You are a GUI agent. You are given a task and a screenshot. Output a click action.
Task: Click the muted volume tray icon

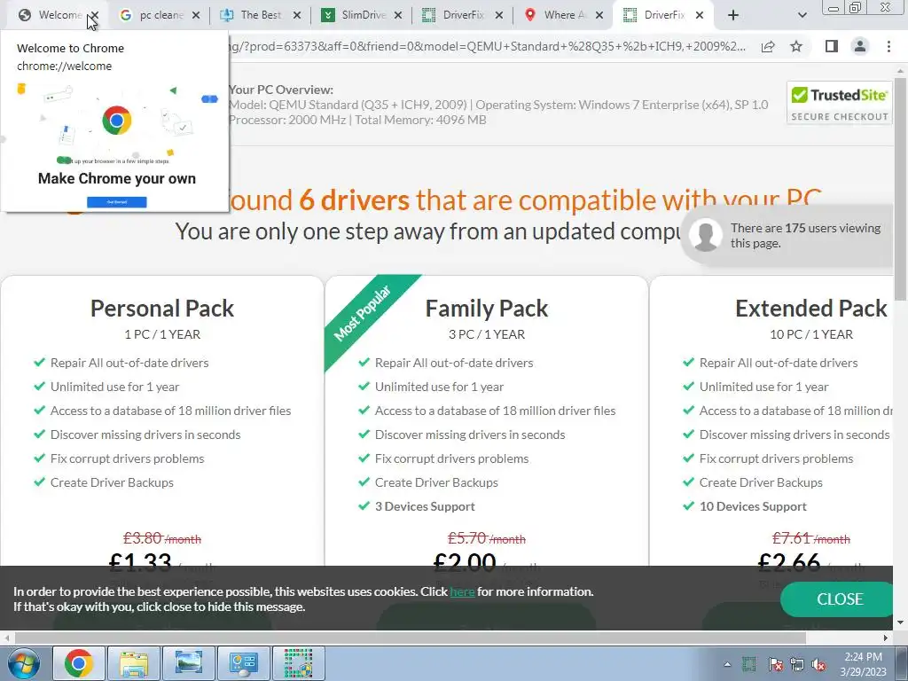click(818, 664)
